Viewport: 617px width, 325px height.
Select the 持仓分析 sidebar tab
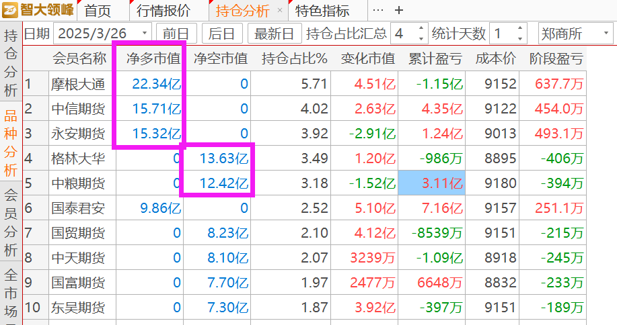click(x=11, y=63)
